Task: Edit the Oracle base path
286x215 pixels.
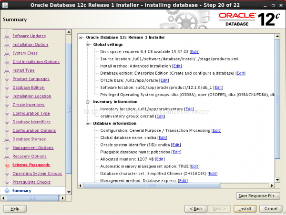Action: coord(164,80)
